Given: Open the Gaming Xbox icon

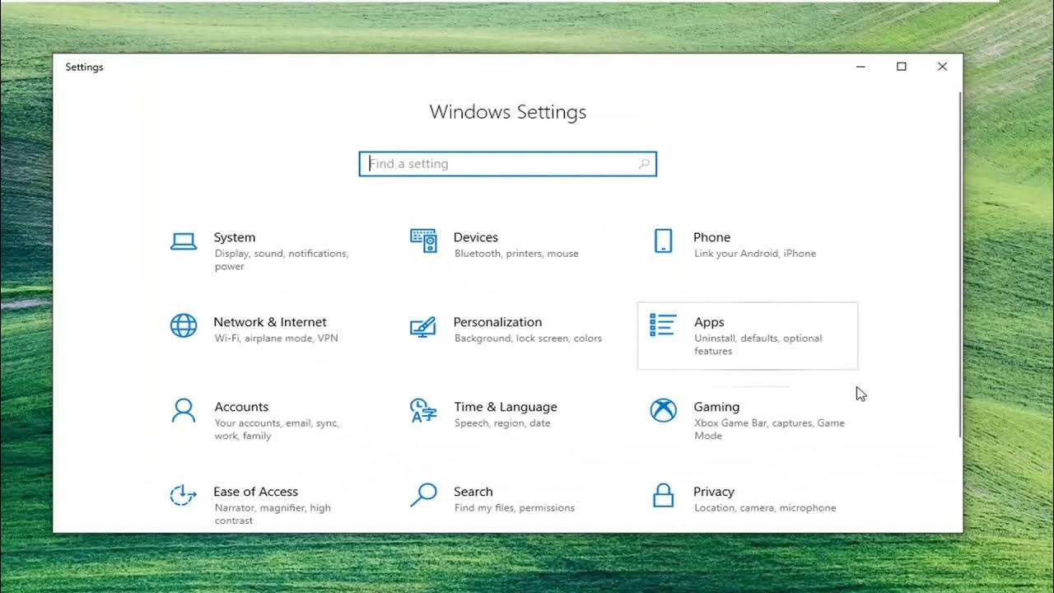Looking at the screenshot, I should click(663, 410).
